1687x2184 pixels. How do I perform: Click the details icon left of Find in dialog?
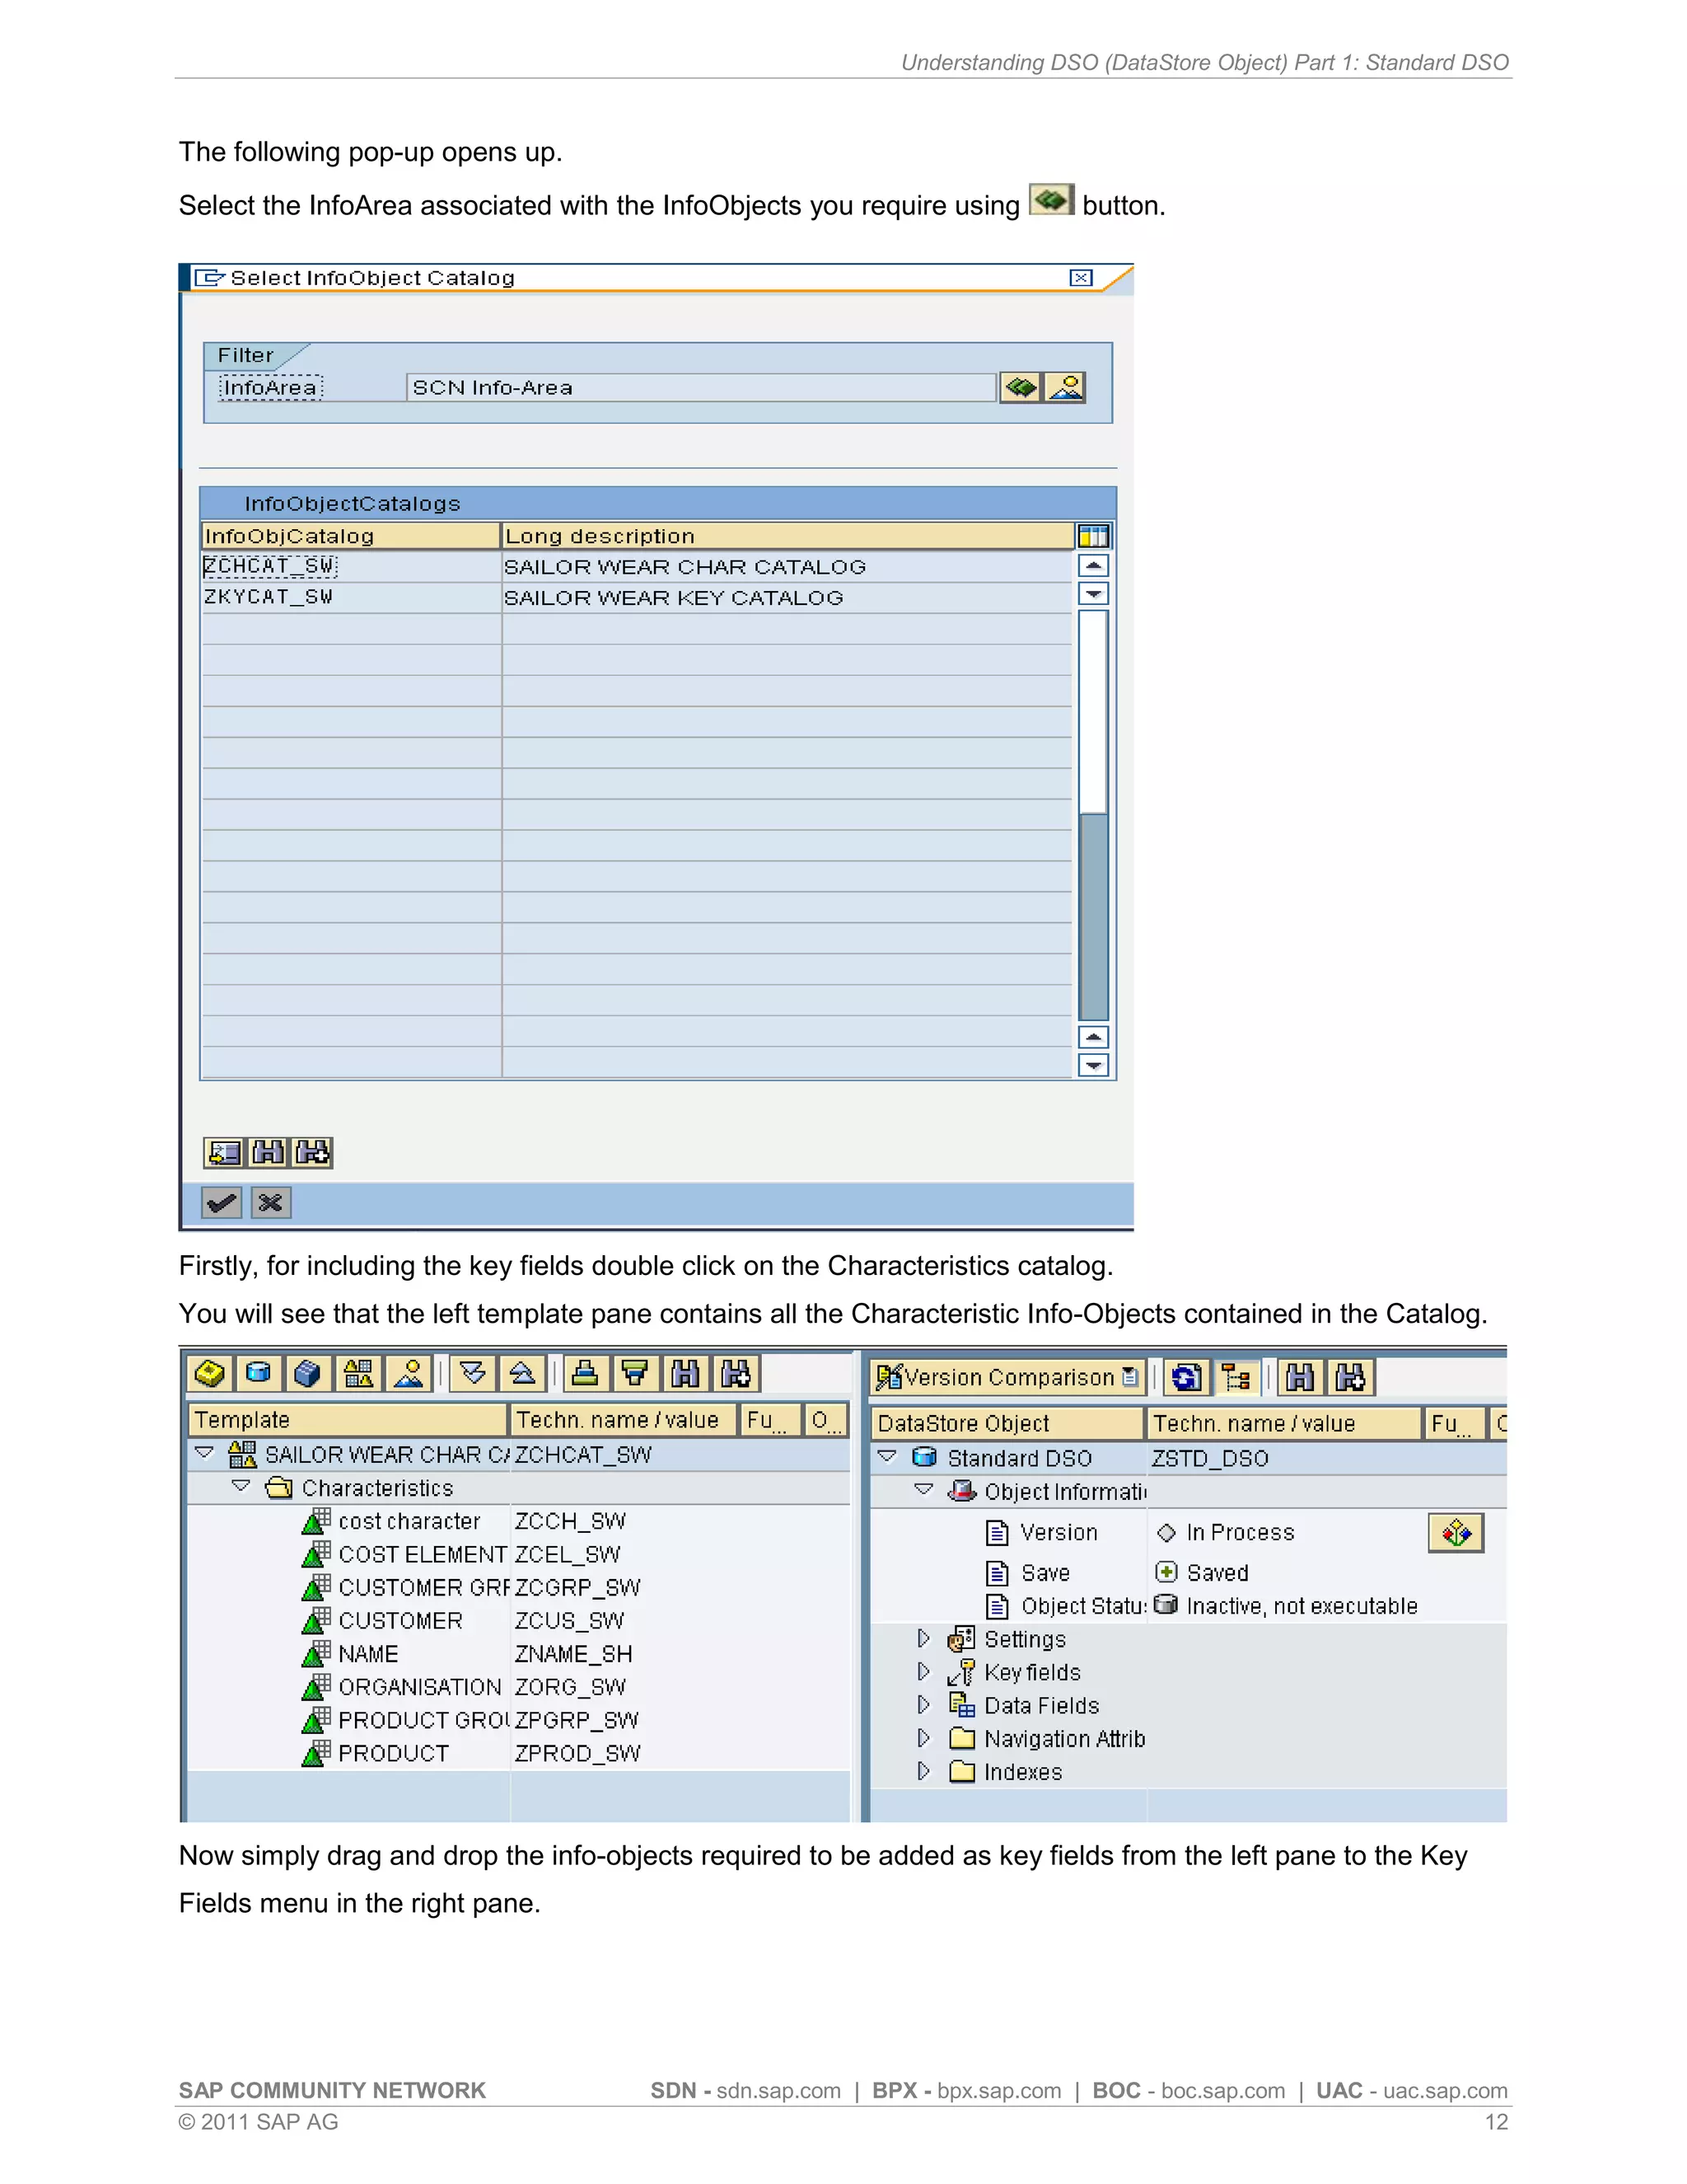224,1152
